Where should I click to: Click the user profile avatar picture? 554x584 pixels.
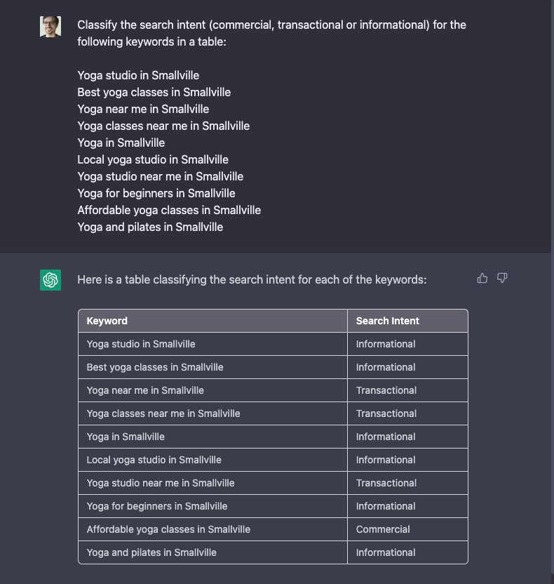(50, 27)
